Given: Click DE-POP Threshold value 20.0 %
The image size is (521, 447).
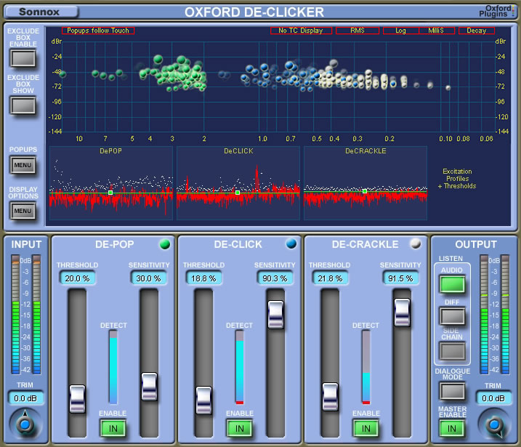Looking at the screenshot, I should coord(77,278).
